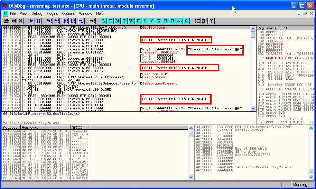Click the Trace into toolbar icon
The width and height of the screenshot is (316, 189).
tap(66, 21)
